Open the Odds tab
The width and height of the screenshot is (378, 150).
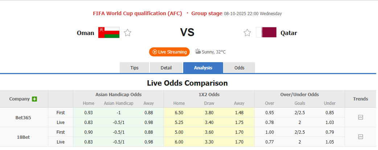(239, 68)
